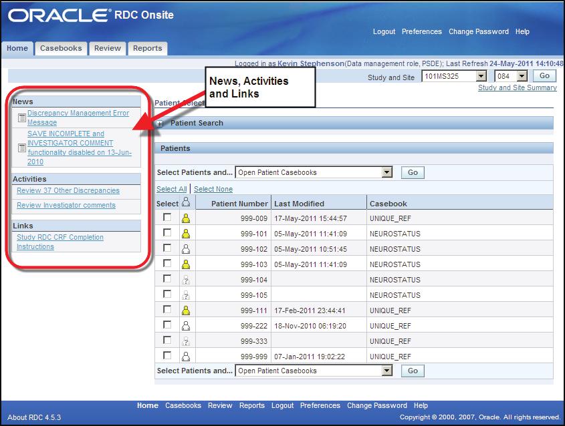565x426 pixels.
Task: Click Go next to Study and Site
Action: [x=544, y=76]
